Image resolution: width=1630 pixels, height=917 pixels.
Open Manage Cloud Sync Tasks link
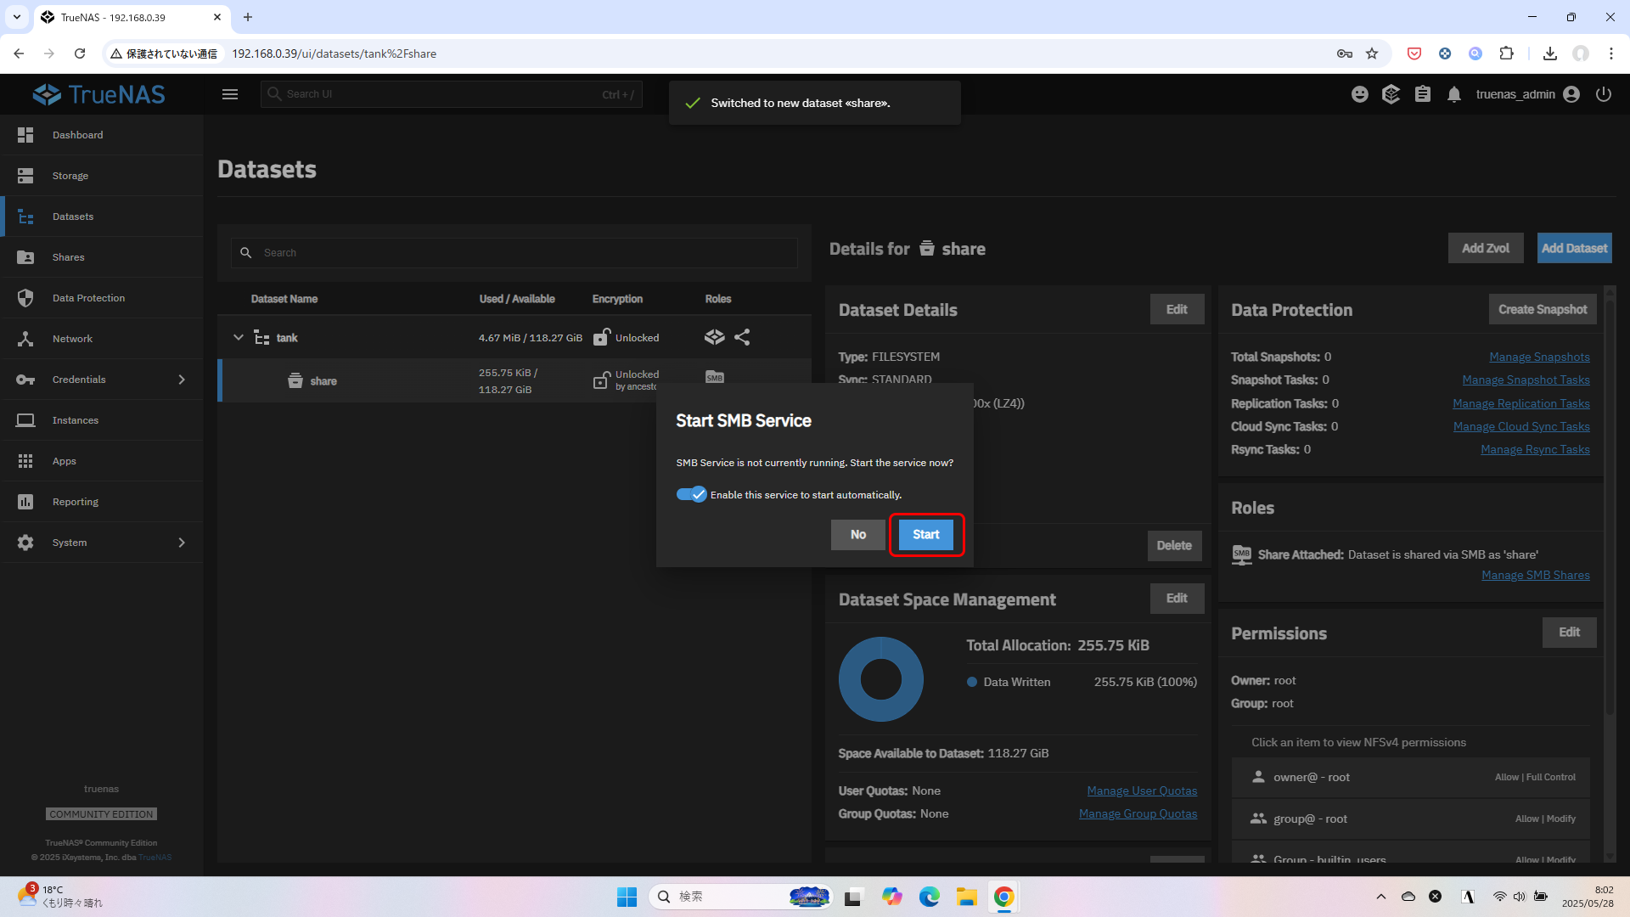[1521, 427]
